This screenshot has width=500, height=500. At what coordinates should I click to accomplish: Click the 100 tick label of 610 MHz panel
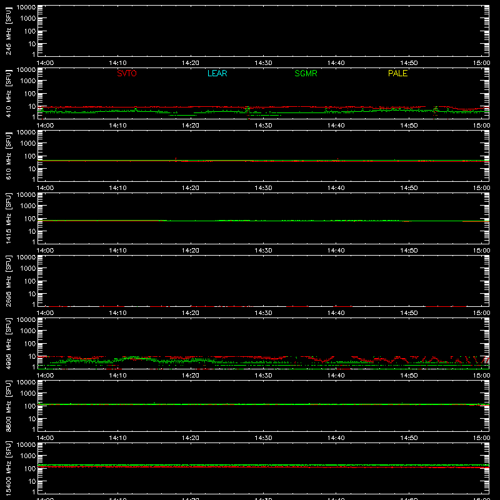pyautogui.click(x=30, y=156)
